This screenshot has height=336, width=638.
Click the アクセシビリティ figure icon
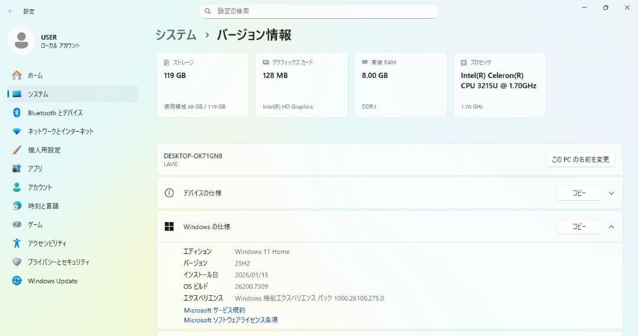(17, 243)
